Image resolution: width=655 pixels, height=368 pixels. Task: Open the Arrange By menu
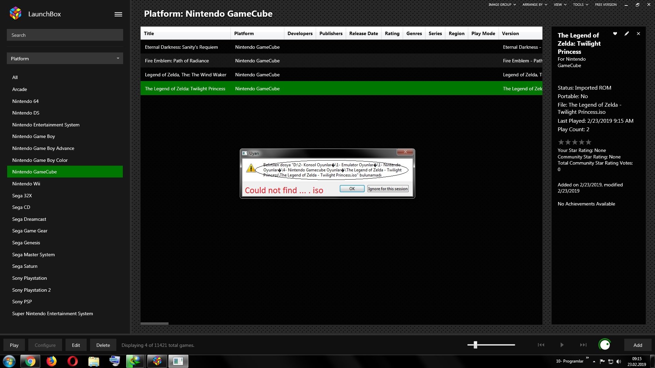pos(535,5)
